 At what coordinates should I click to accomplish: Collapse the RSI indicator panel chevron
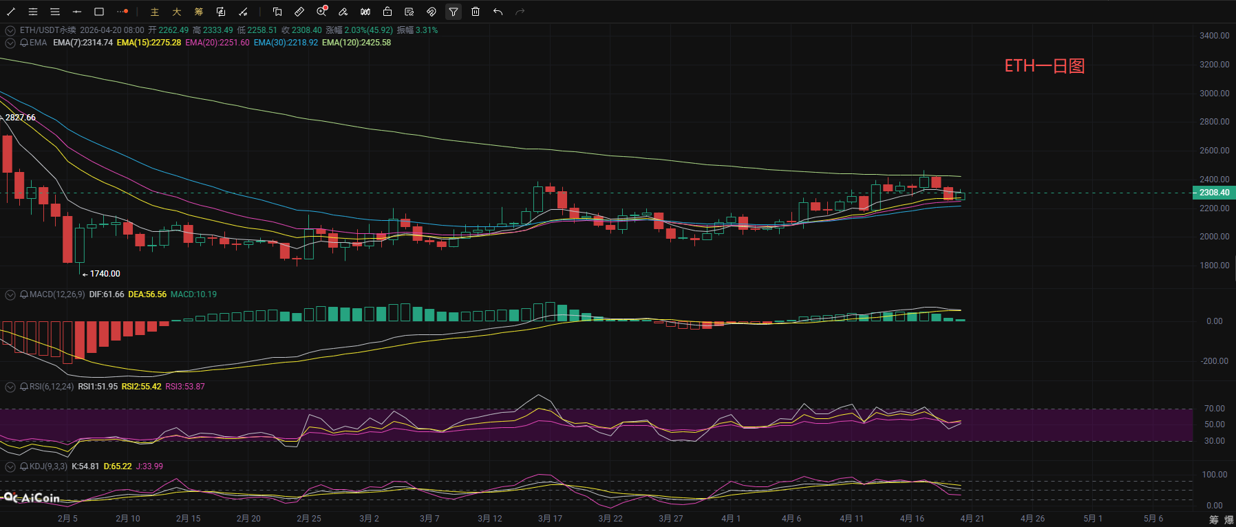point(10,387)
